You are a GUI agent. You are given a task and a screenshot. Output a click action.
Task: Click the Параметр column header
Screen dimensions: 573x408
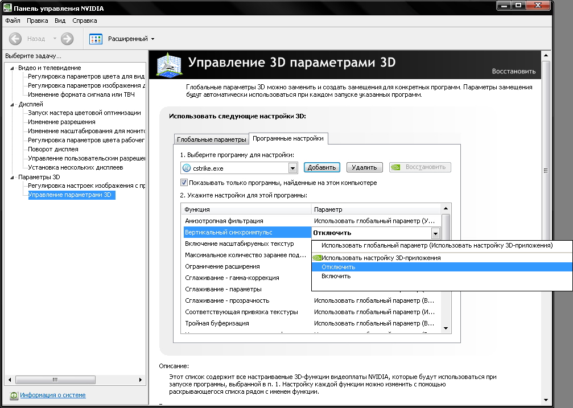click(376, 209)
